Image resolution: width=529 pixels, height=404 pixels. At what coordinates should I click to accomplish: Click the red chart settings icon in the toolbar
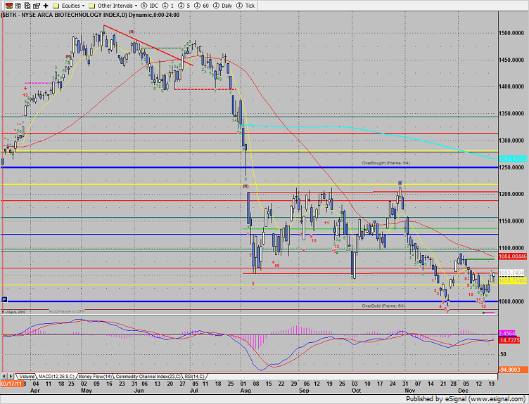pyautogui.click(x=8, y=6)
